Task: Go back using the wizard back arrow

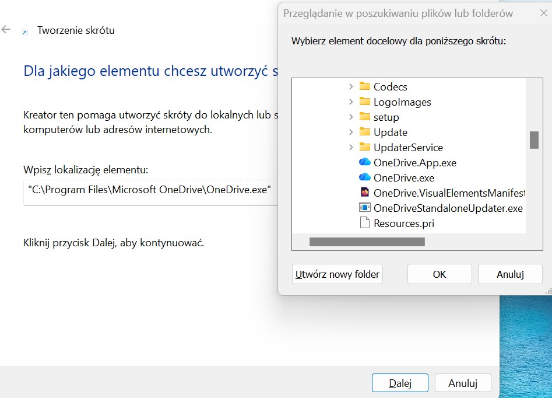Action: tap(6, 30)
